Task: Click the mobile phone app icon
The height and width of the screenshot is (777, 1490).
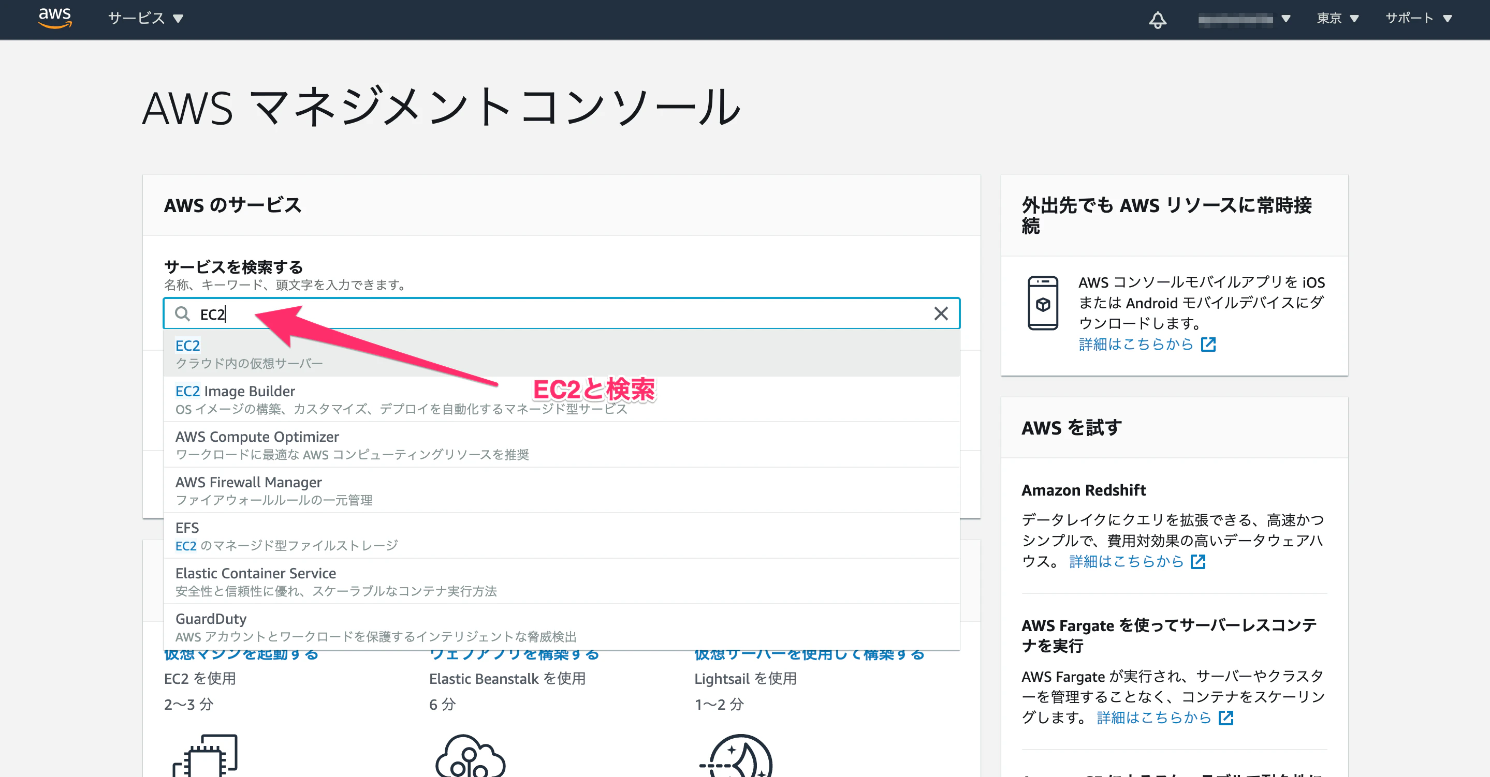Action: pos(1043,303)
